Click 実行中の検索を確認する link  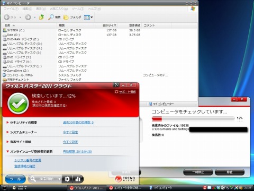coord(49,106)
